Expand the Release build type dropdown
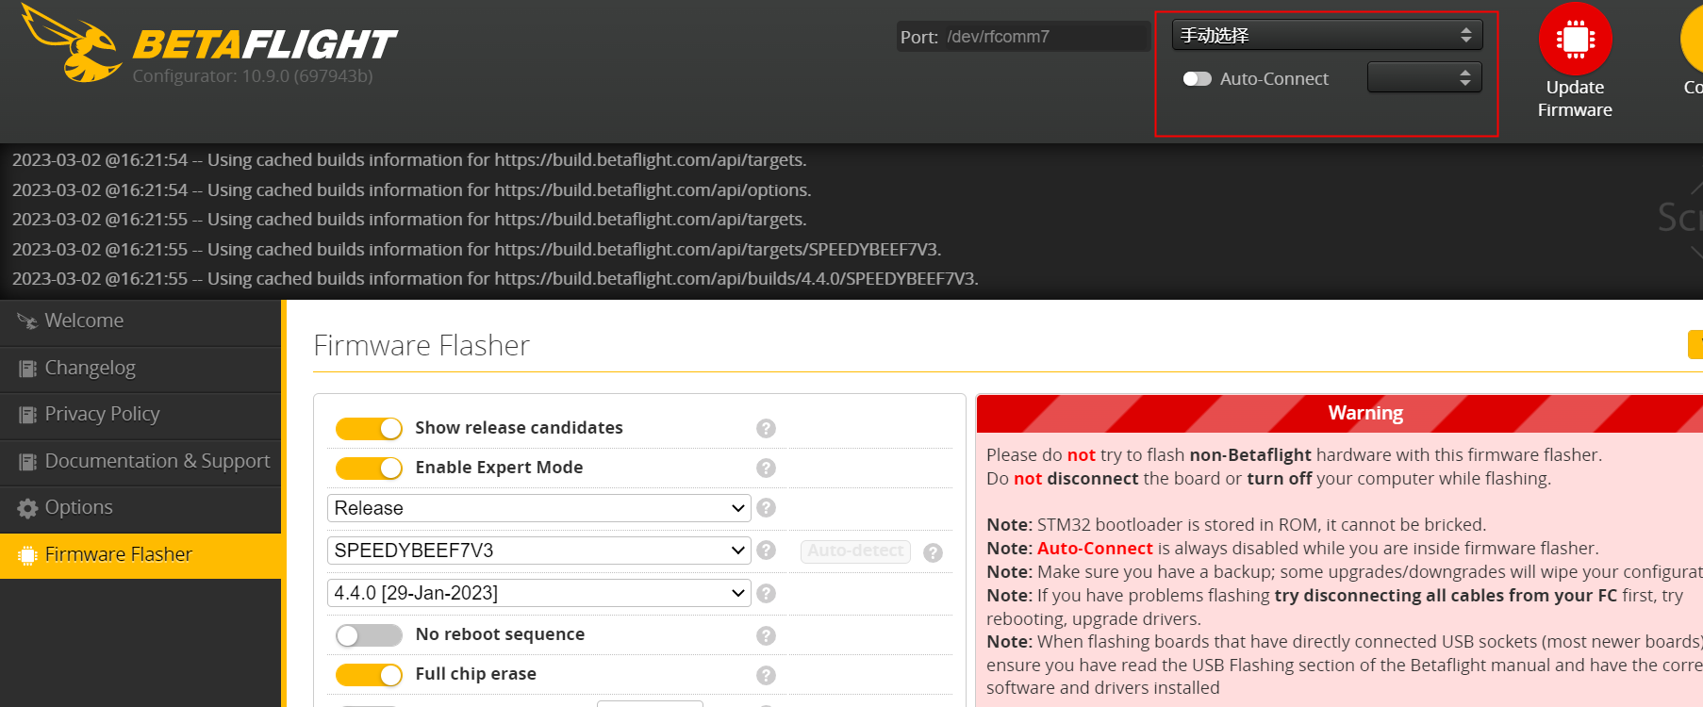 538,508
